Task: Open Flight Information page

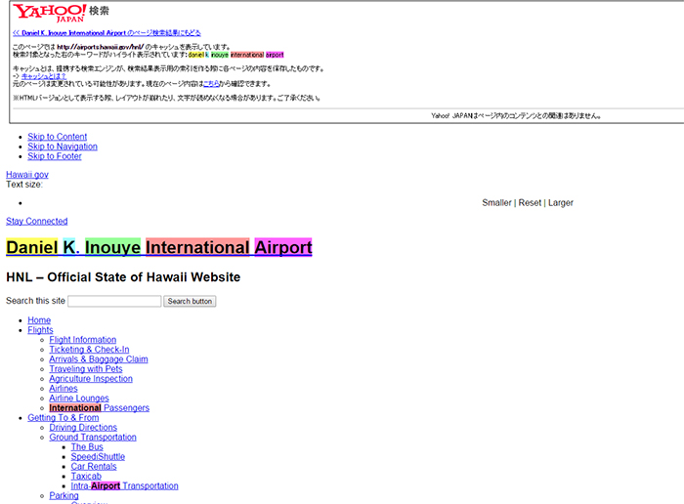Action: 83,340
